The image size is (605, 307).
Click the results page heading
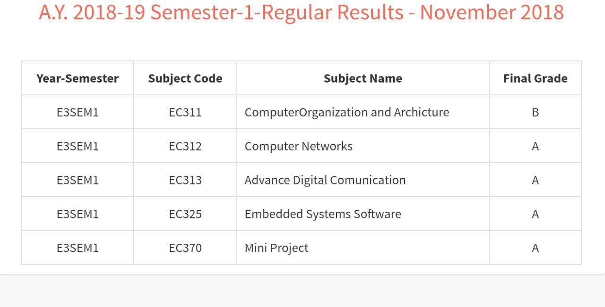pyautogui.click(x=302, y=12)
